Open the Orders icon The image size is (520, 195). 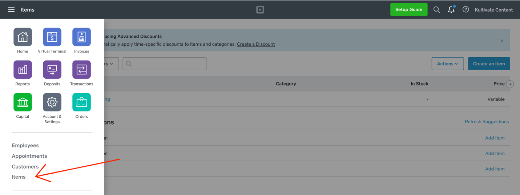[x=81, y=102]
